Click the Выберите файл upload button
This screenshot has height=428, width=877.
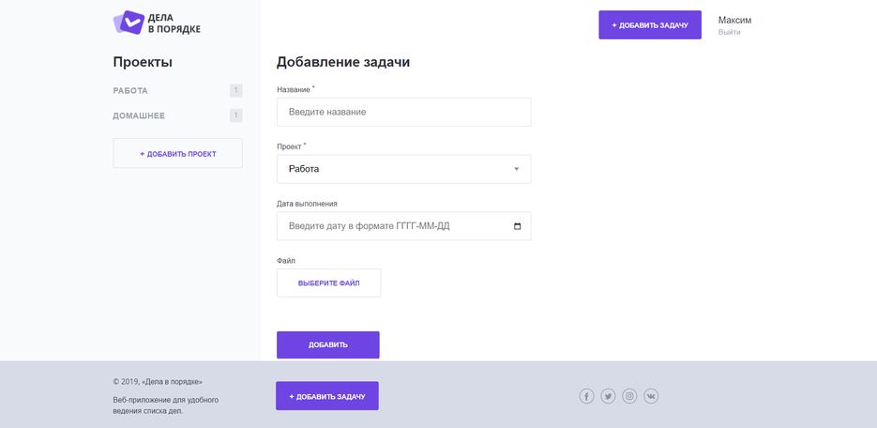[x=329, y=283]
